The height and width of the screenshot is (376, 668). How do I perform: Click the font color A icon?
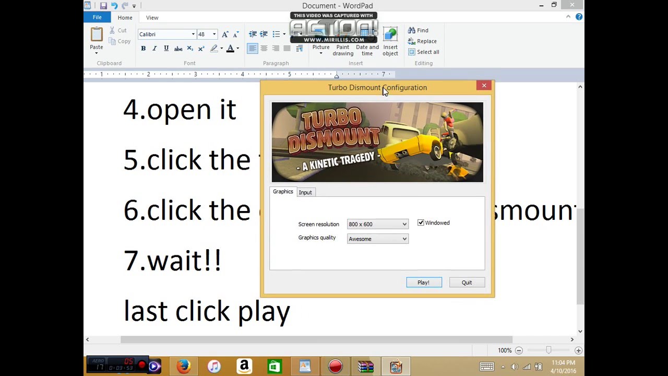pyautogui.click(x=230, y=49)
